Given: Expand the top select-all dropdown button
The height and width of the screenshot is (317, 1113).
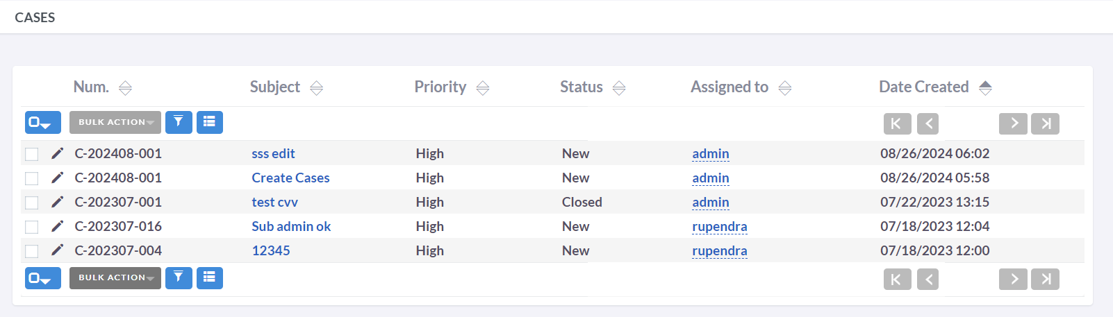Looking at the screenshot, I should (42, 123).
